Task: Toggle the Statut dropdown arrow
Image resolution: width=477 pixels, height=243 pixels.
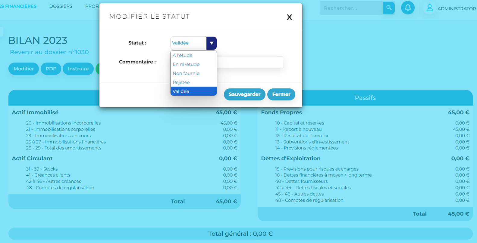Action: pos(212,43)
